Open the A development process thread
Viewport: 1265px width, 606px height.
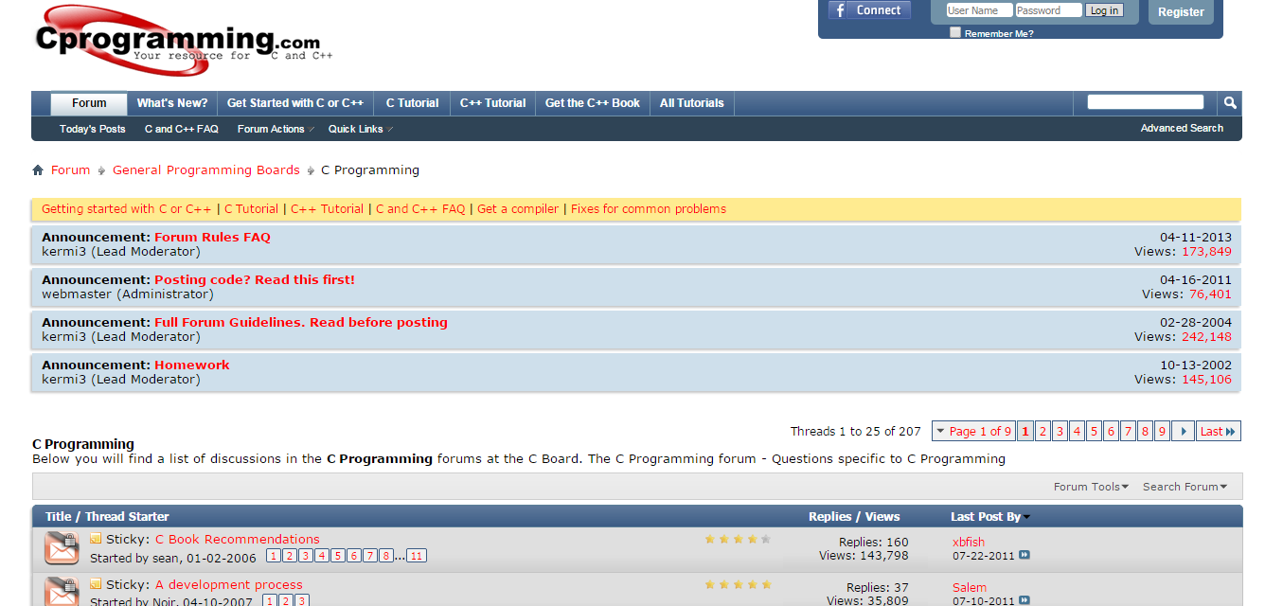coord(229,585)
